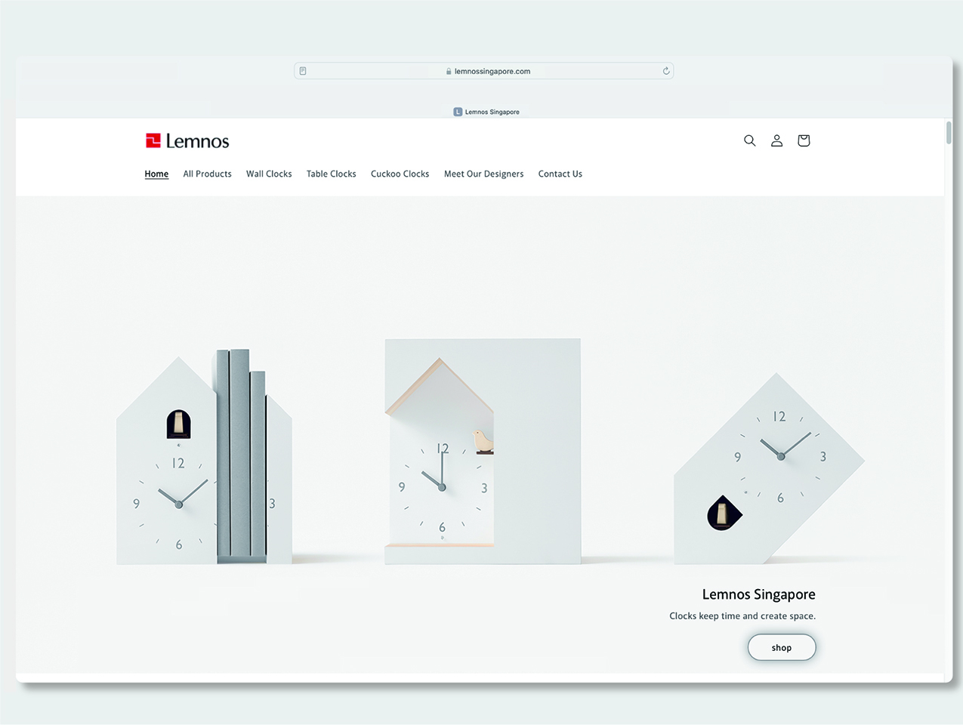
Task: Open the shopping cart icon
Action: click(x=804, y=140)
